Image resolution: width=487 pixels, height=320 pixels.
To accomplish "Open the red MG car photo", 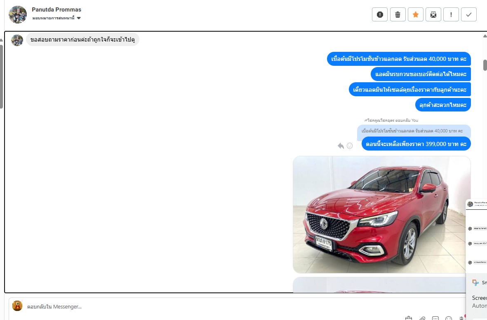I will pos(381,214).
